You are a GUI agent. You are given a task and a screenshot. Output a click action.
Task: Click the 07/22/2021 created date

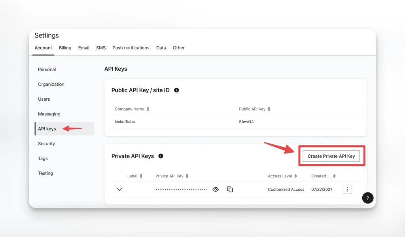click(x=322, y=189)
